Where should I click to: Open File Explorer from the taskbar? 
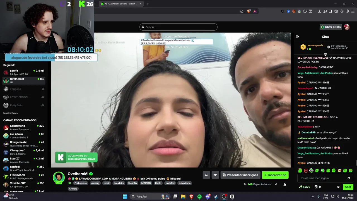click(x=183, y=197)
